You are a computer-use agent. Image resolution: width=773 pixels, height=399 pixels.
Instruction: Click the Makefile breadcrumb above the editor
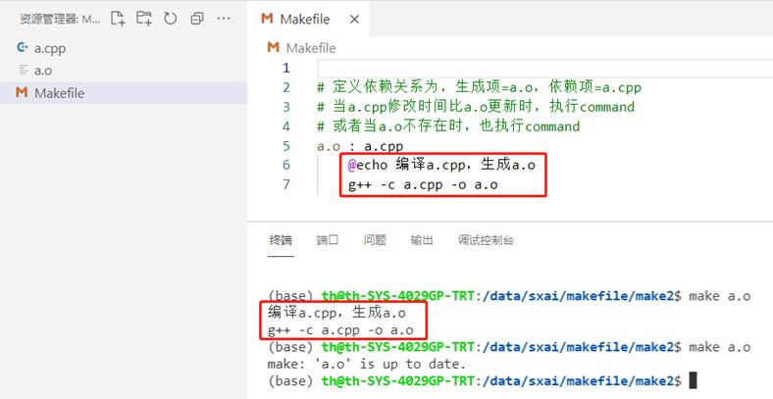311,48
